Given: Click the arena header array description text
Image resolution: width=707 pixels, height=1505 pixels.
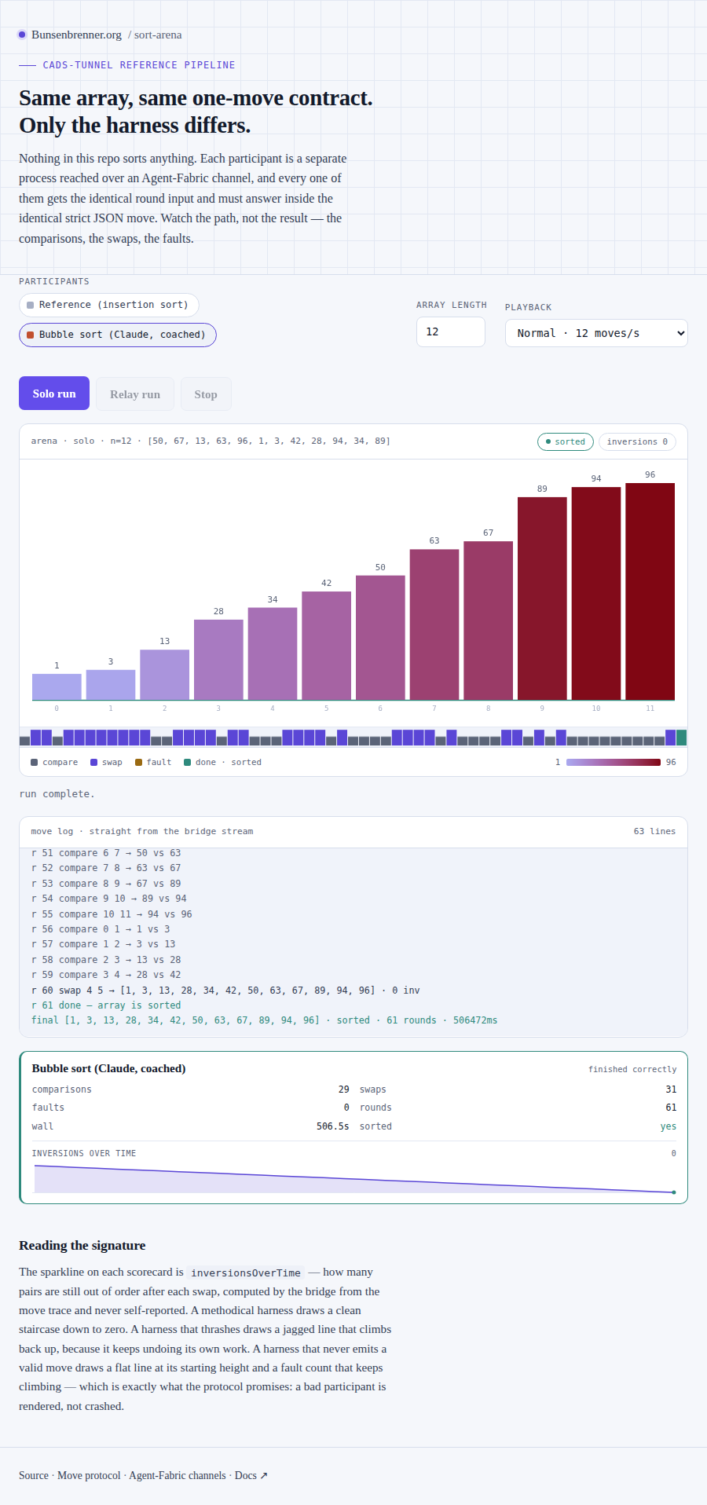Looking at the screenshot, I should pyautogui.click(x=211, y=441).
